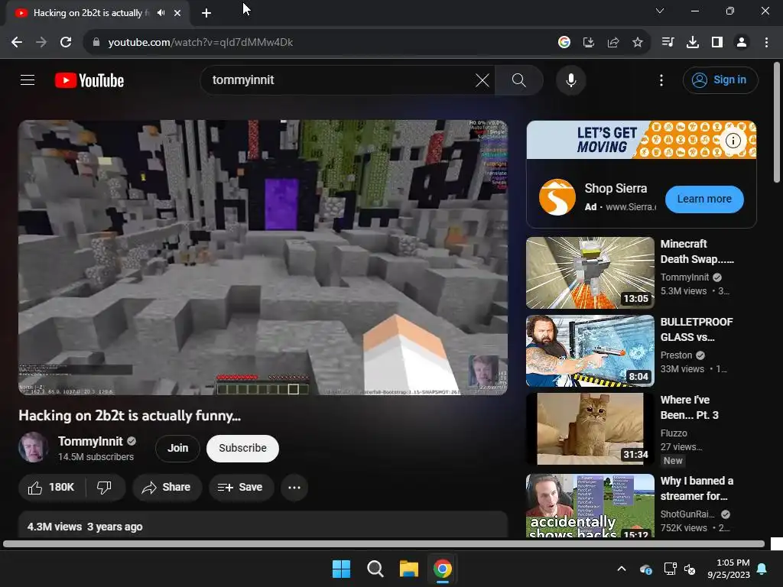Image resolution: width=783 pixels, height=587 pixels.
Task: Click Learn more on Shop Sierra ad
Action: click(x=704, y=199)
